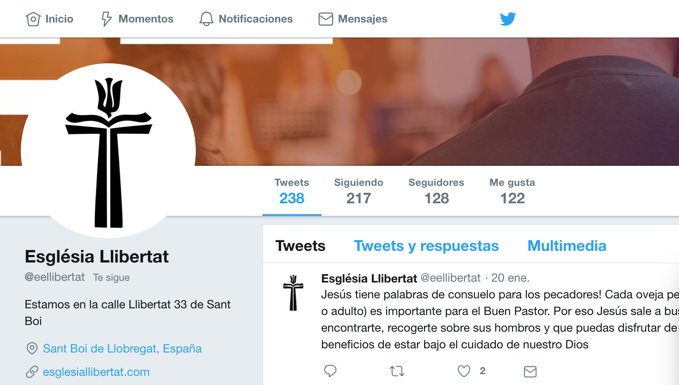Screen dimensions: 679x385
Task: Open the Notificaciones bell icon
Action: 206,19
